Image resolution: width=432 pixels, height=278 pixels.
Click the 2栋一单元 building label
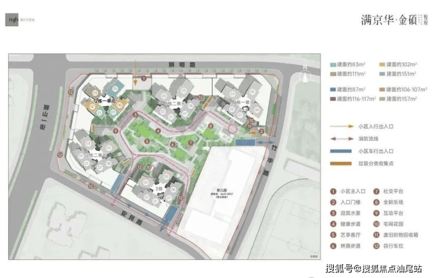click(105, 101)
